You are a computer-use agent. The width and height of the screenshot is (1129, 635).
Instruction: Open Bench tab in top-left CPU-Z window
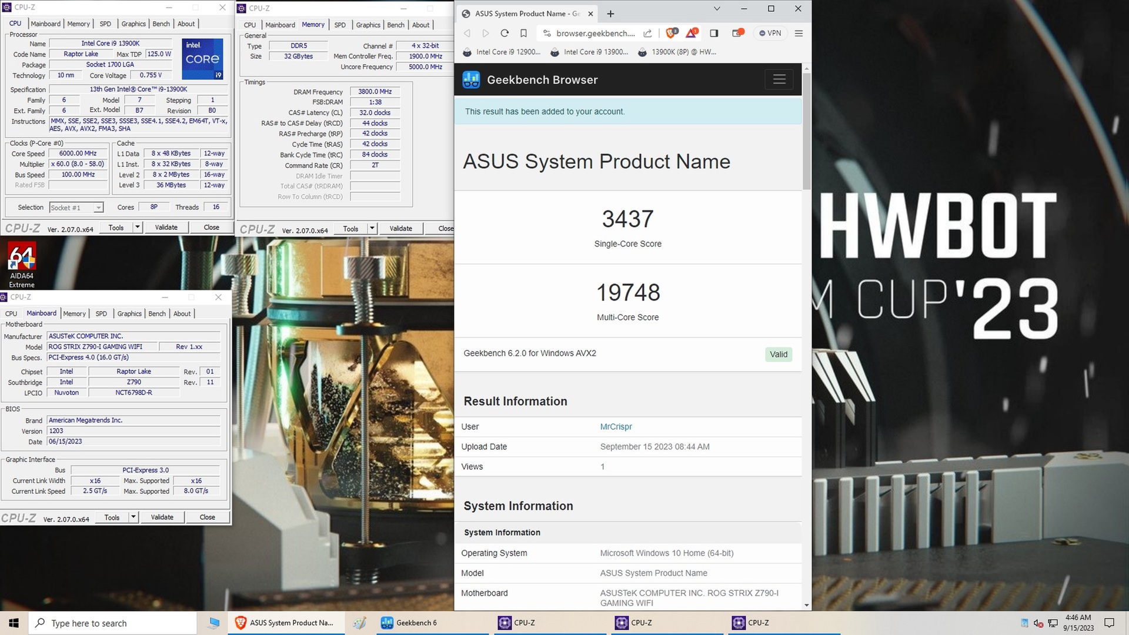[161, 24]
